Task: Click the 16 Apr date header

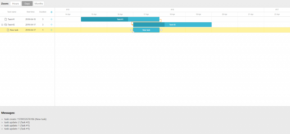Action: 120,14
